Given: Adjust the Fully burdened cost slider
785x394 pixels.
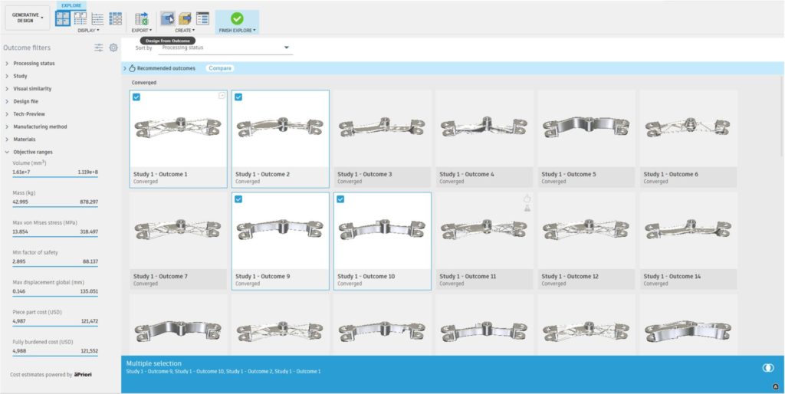Looking at the screenshot, I should point(55,356).
